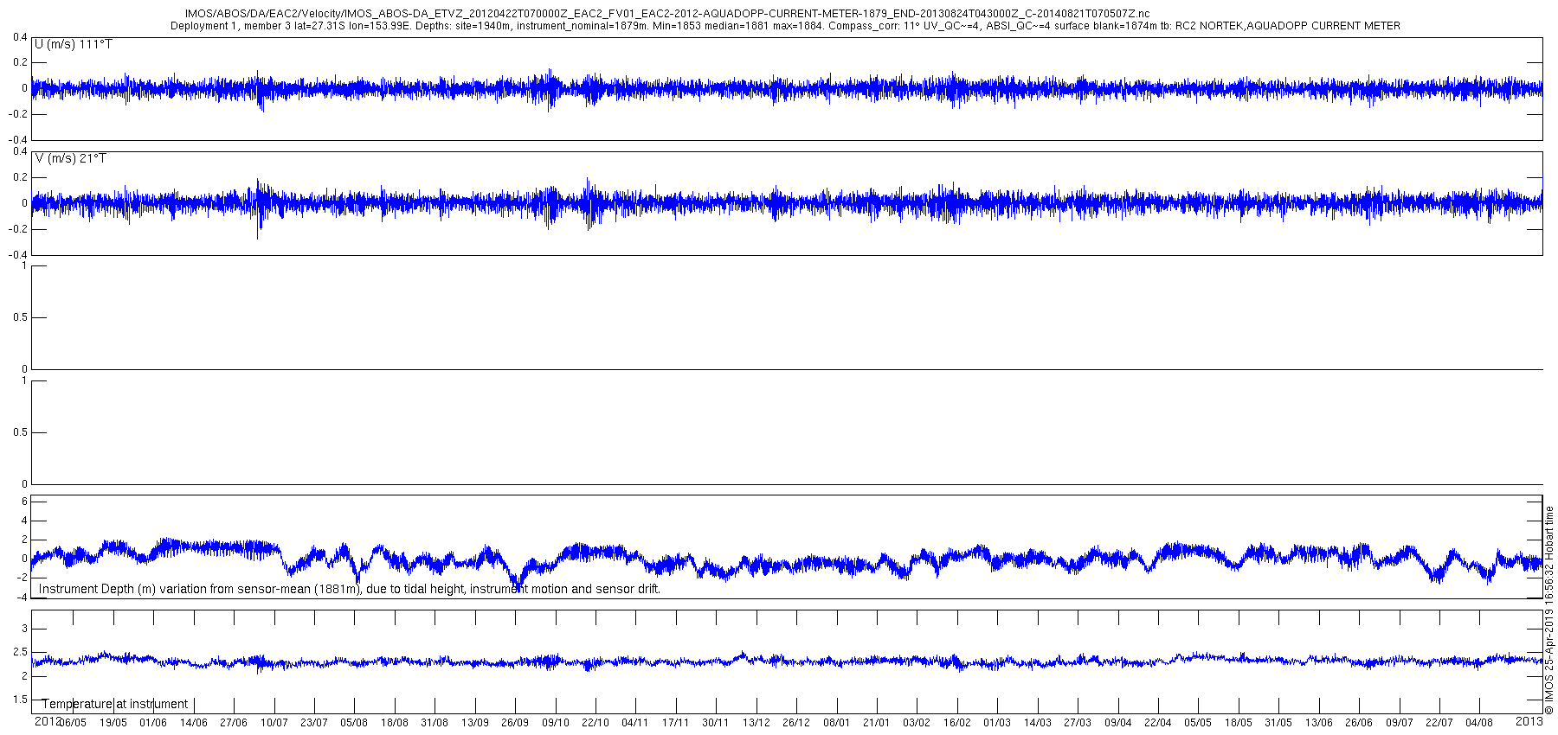This screenshot has height=735, width=1558.
Task: Click the 'Temperature at instrument' label
Action: click(x=115, y=704)
